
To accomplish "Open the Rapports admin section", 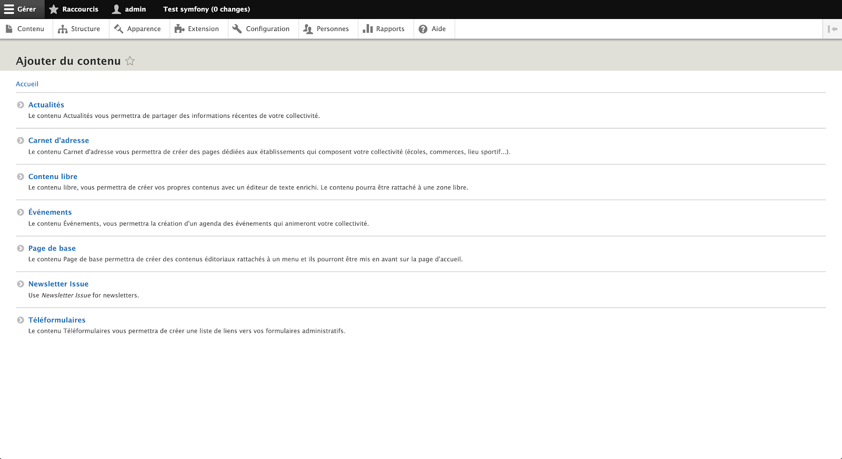I will 390,29.
